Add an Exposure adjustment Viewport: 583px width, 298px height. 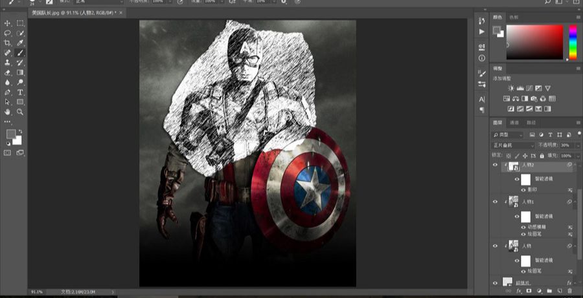click(x=538, y=89)
